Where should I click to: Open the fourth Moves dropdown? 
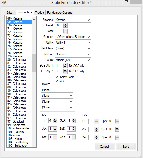pyautogui.click(x=57, y=108)
